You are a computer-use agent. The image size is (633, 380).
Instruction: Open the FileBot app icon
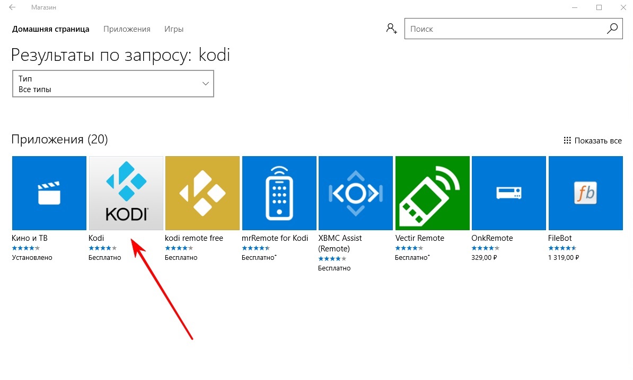click(x=585, y=193)
